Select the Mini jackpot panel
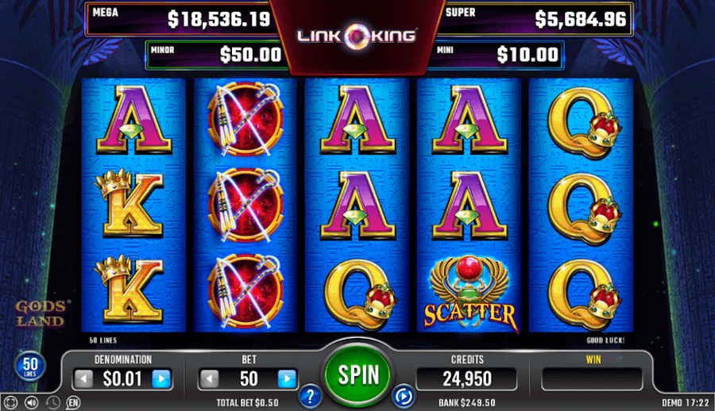This screenshot has height=411, width=715. point(497,55)
